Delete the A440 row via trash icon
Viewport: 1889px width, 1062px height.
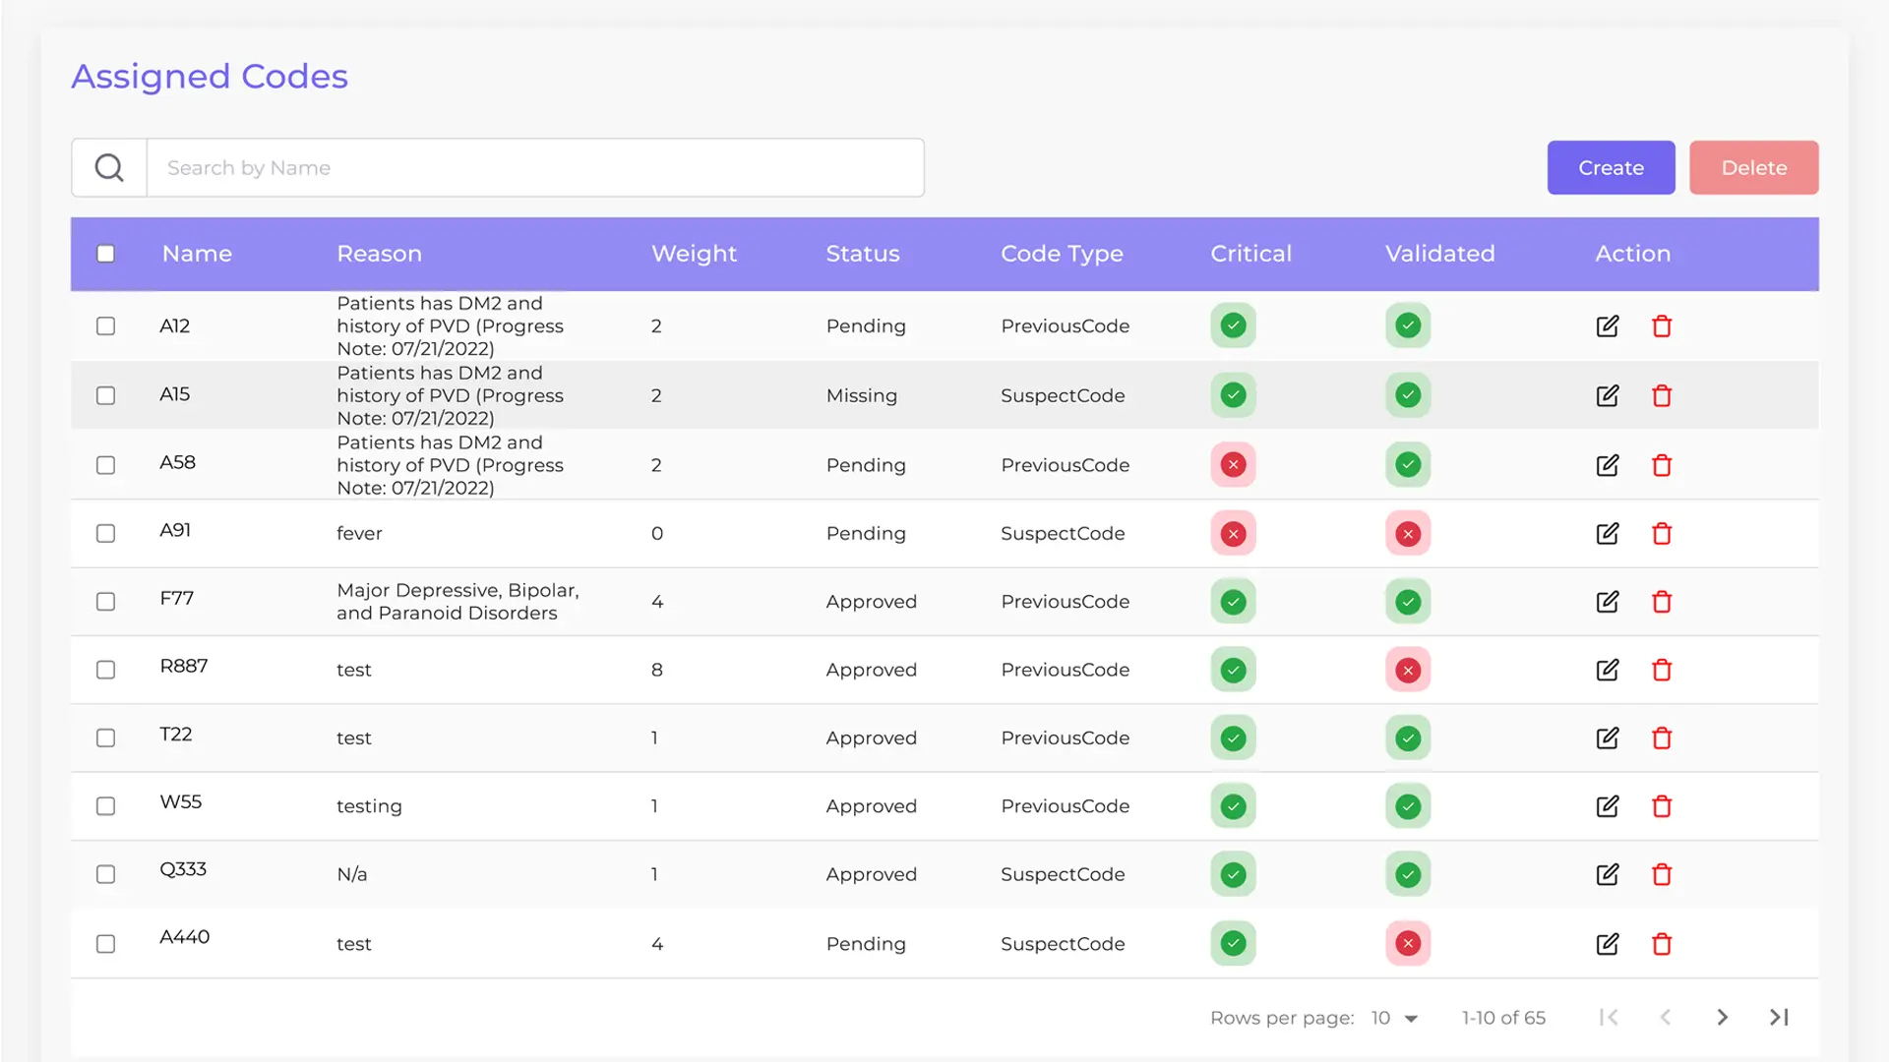(x=1662, y=944)
